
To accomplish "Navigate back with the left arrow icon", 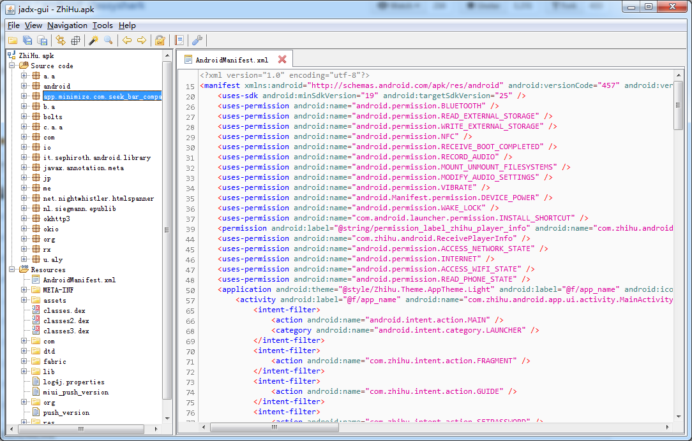I will [x=127, y=40].
